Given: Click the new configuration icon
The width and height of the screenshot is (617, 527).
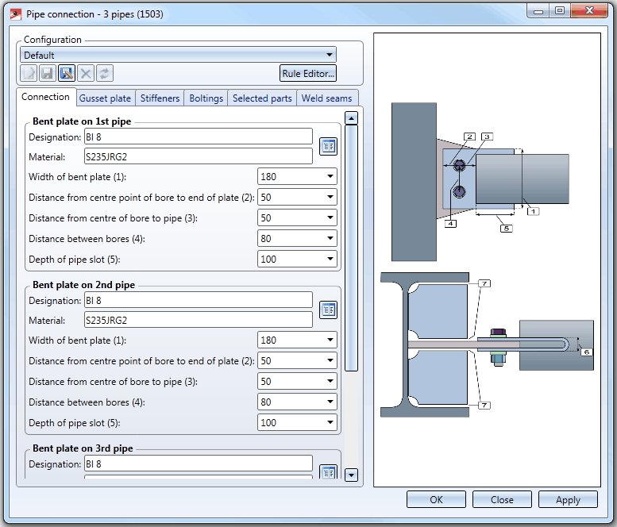Looking at the screenshot, I should (x=29, y=74).
